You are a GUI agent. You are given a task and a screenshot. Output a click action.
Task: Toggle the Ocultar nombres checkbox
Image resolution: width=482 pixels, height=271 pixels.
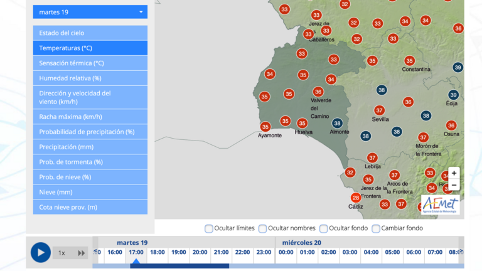(x=263, y=228)
